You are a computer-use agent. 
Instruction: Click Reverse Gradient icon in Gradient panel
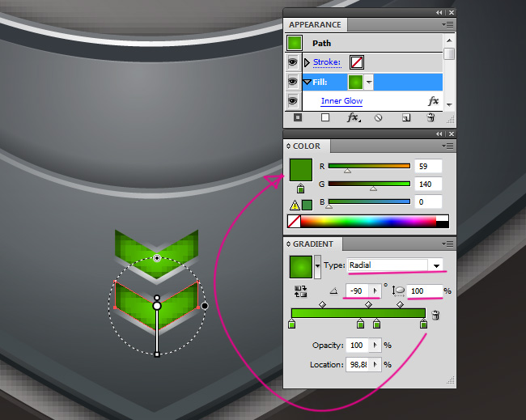300,291
